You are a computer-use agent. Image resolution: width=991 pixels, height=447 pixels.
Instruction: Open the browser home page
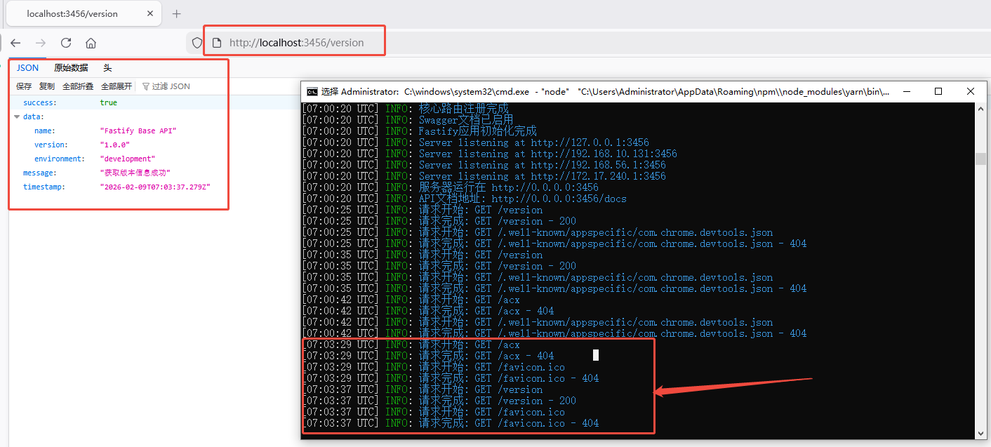[x=91, y=43]
